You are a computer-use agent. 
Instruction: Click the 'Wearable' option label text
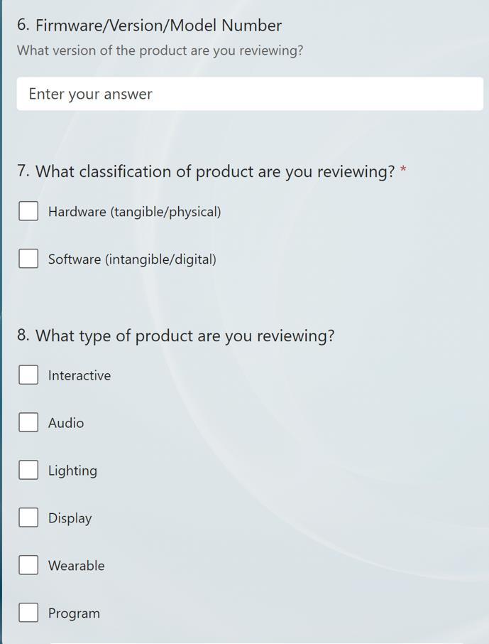77,566
